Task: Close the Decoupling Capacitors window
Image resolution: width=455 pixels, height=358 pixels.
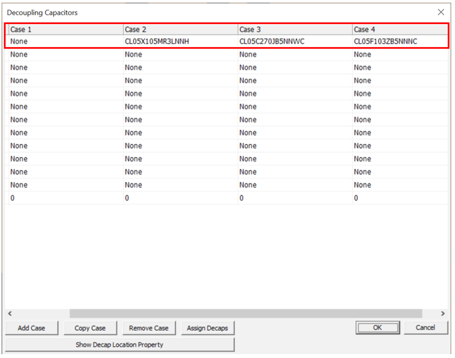Action: tap(441, 12)
